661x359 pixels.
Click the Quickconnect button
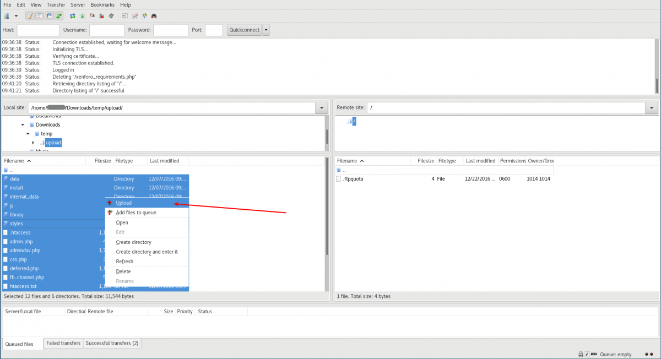point(244,30)
